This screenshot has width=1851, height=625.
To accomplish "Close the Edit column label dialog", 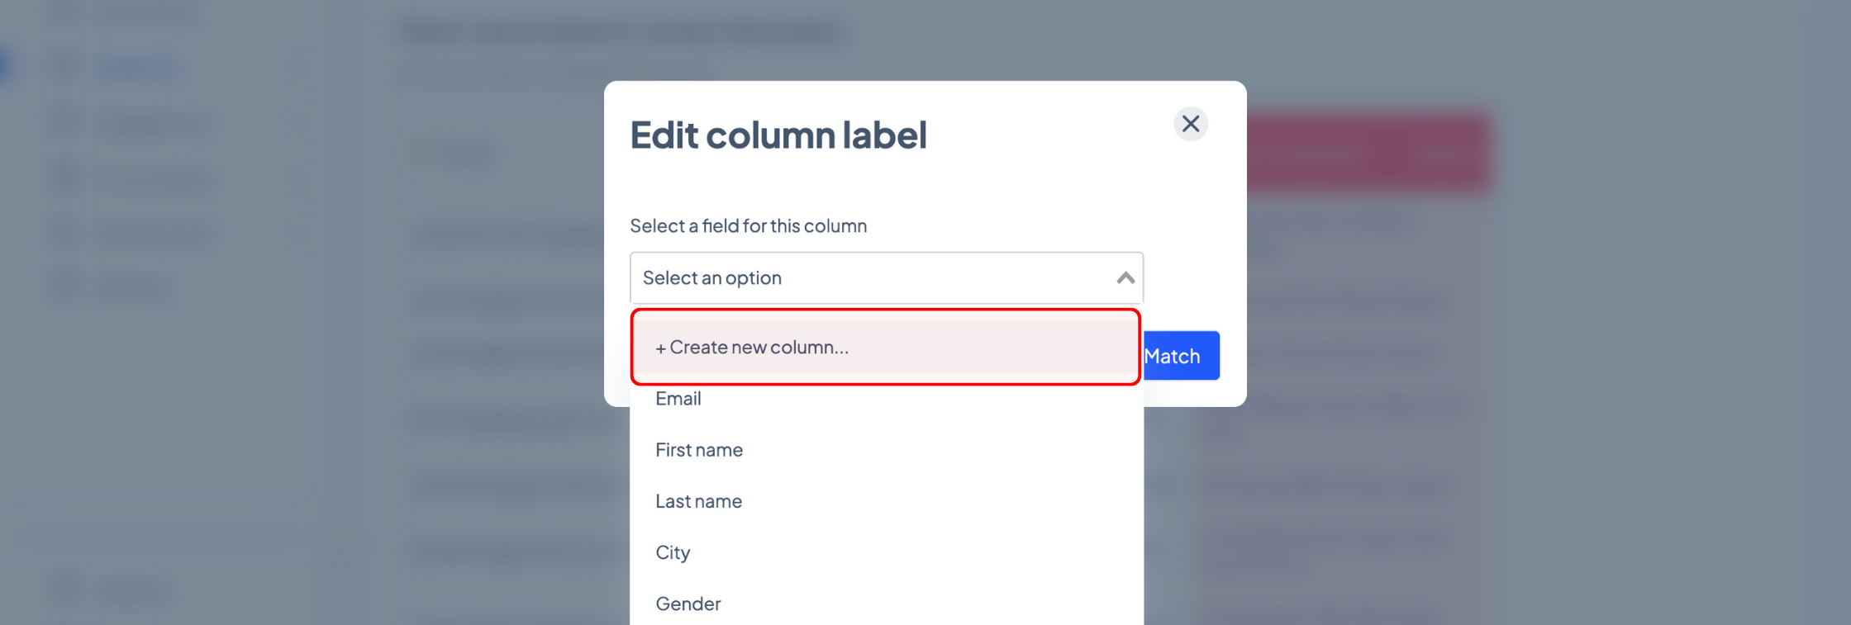I will 1190,124.
